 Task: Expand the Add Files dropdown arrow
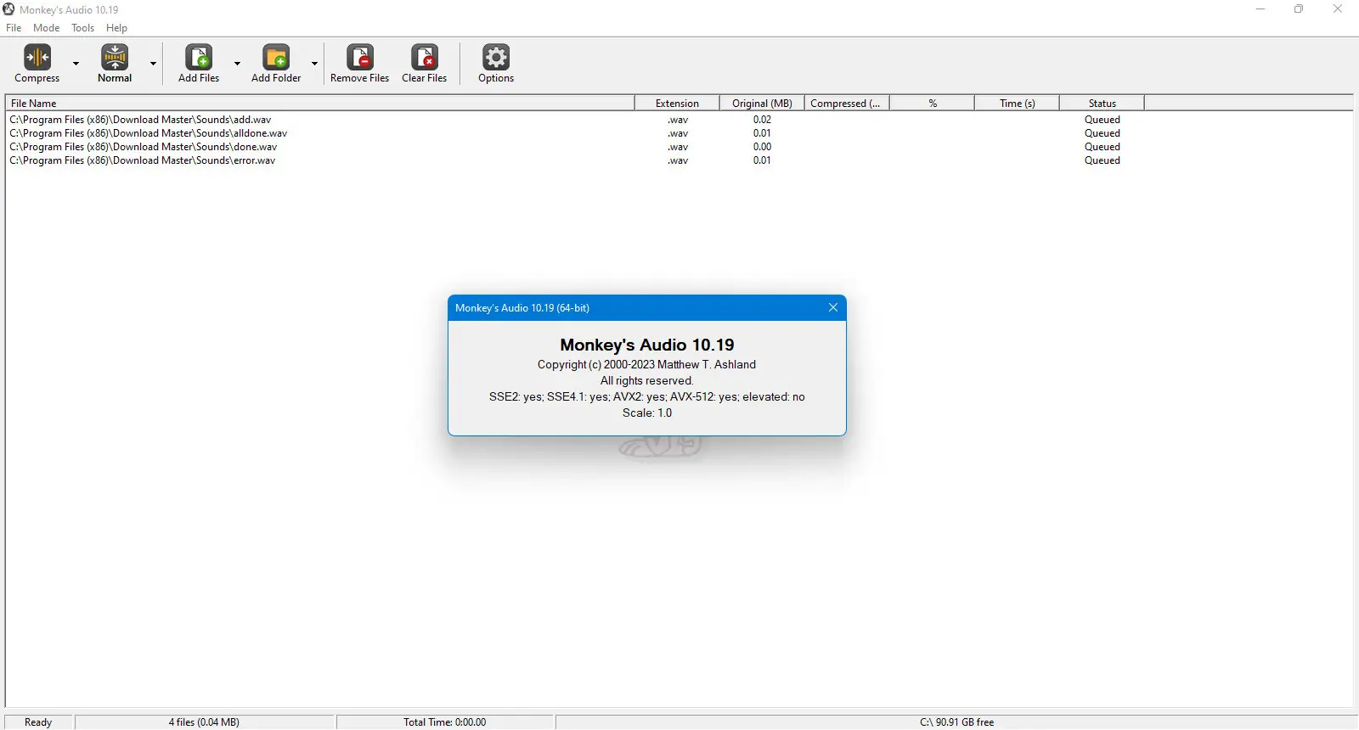click(x=237, y=64)
